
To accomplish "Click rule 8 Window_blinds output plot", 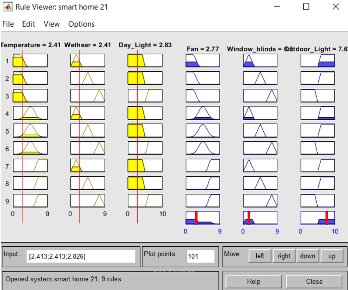I will point(260,183).
